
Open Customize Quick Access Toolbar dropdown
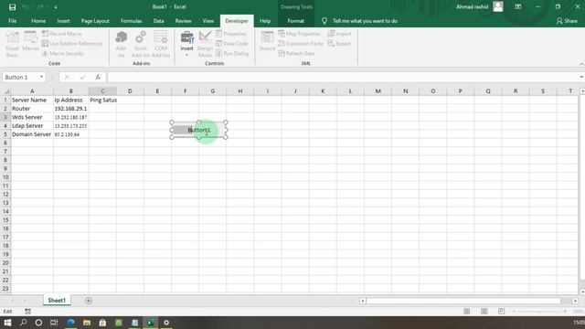[56, 7]
